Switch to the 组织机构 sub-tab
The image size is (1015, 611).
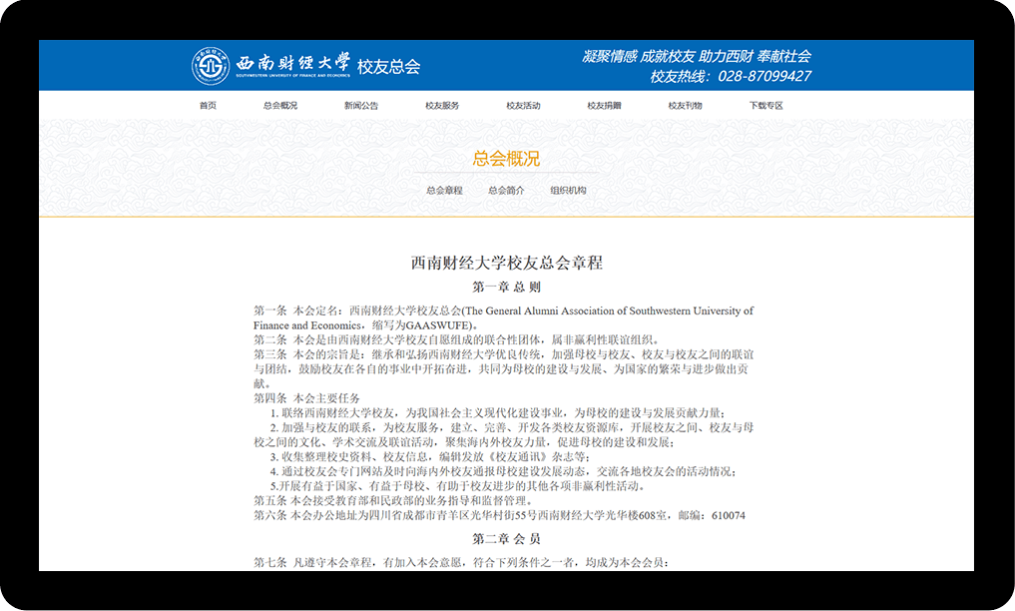tap(568, 191)
